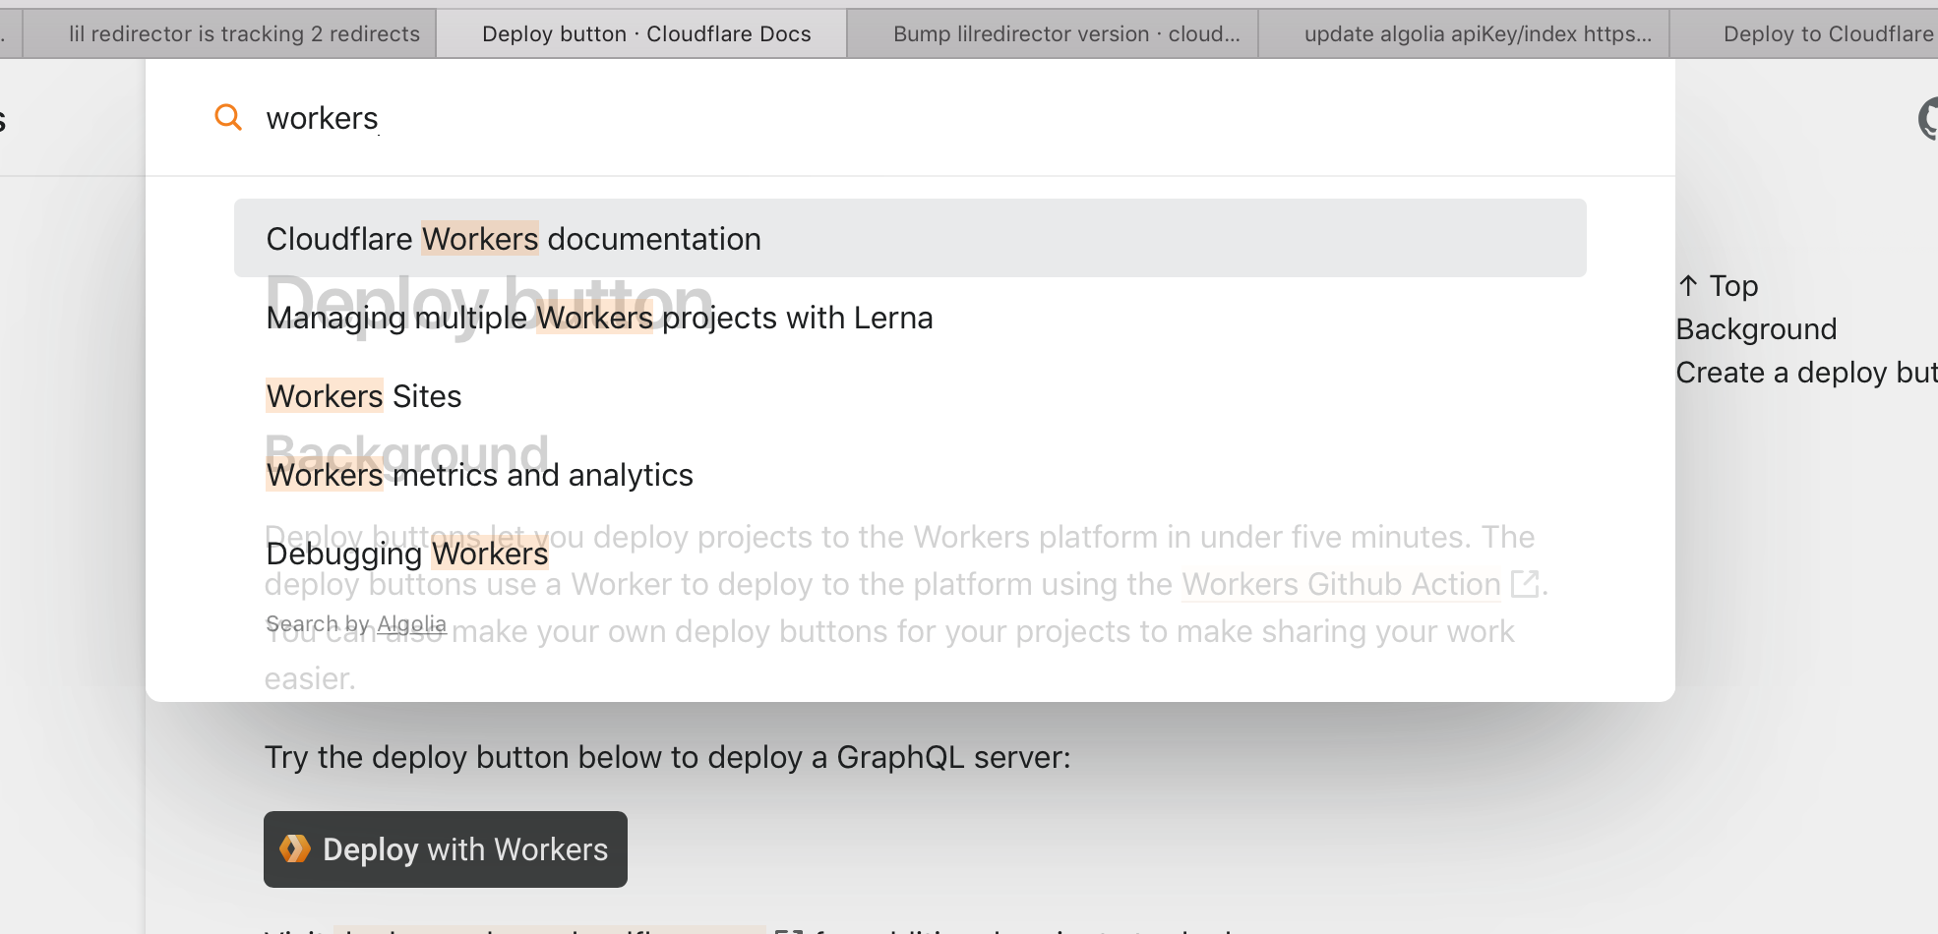Open the update algolia apiKey/index tab
The height and width of the screenshot is (934, 1938).
tap(1464, 34)
